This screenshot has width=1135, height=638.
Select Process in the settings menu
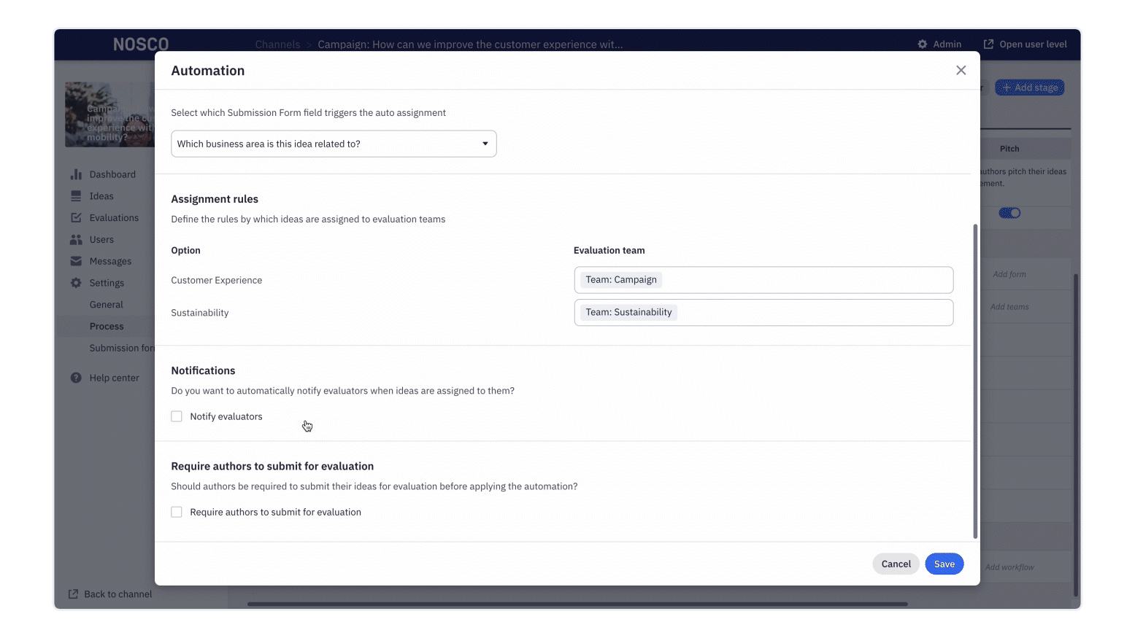pyautogui.click(x=107, y=326)
